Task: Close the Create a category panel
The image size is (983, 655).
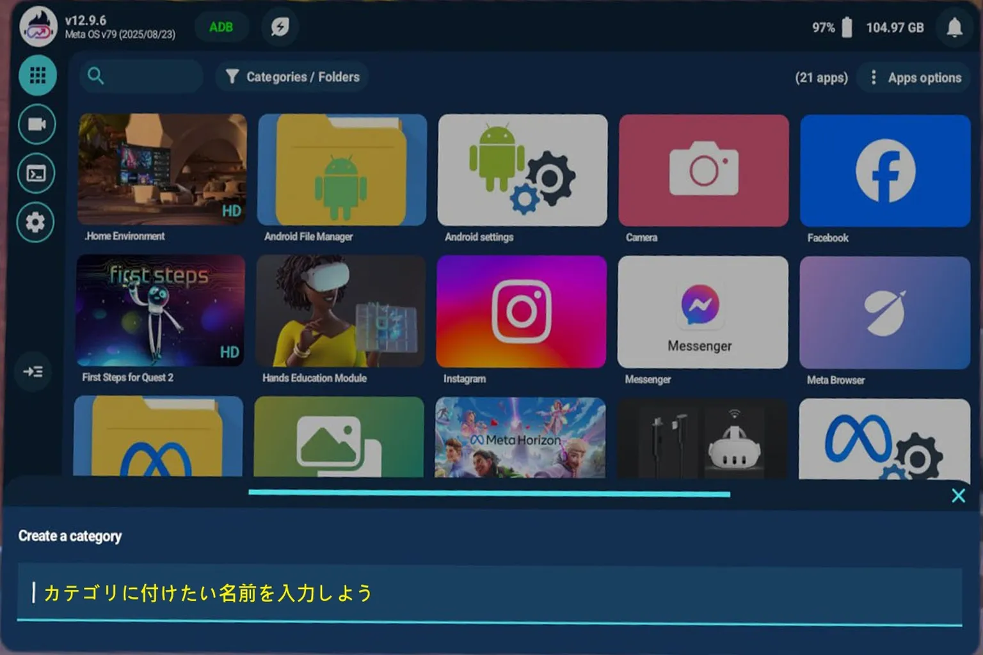Action: pyautogui.click(x=958, y=496)
